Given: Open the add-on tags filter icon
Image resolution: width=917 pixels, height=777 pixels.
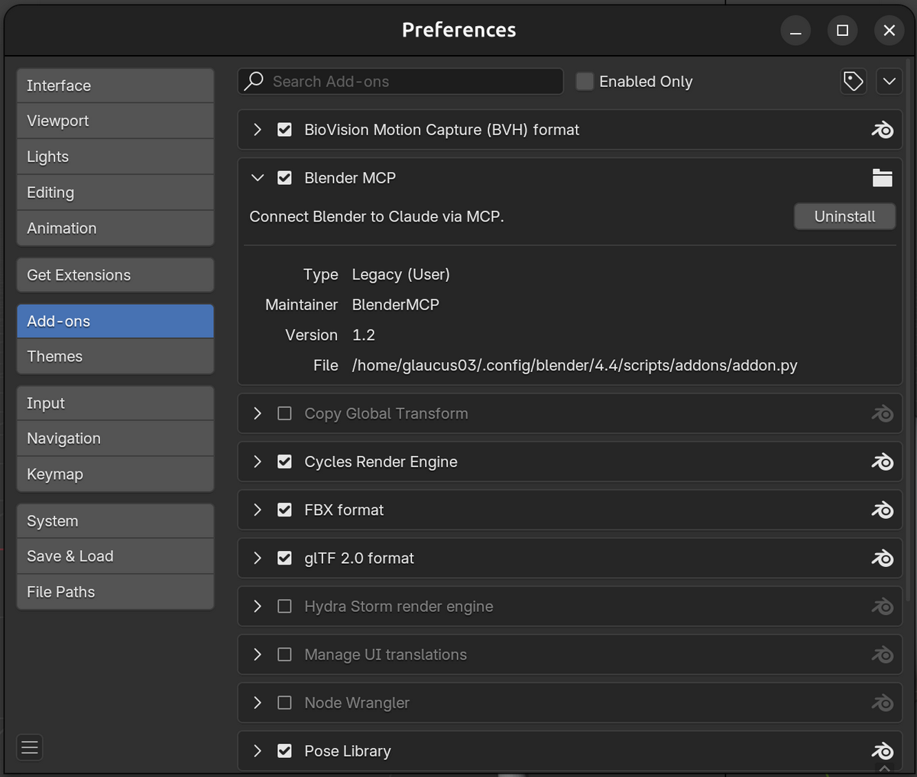Looking at the screenshot, I should [854, 81].
